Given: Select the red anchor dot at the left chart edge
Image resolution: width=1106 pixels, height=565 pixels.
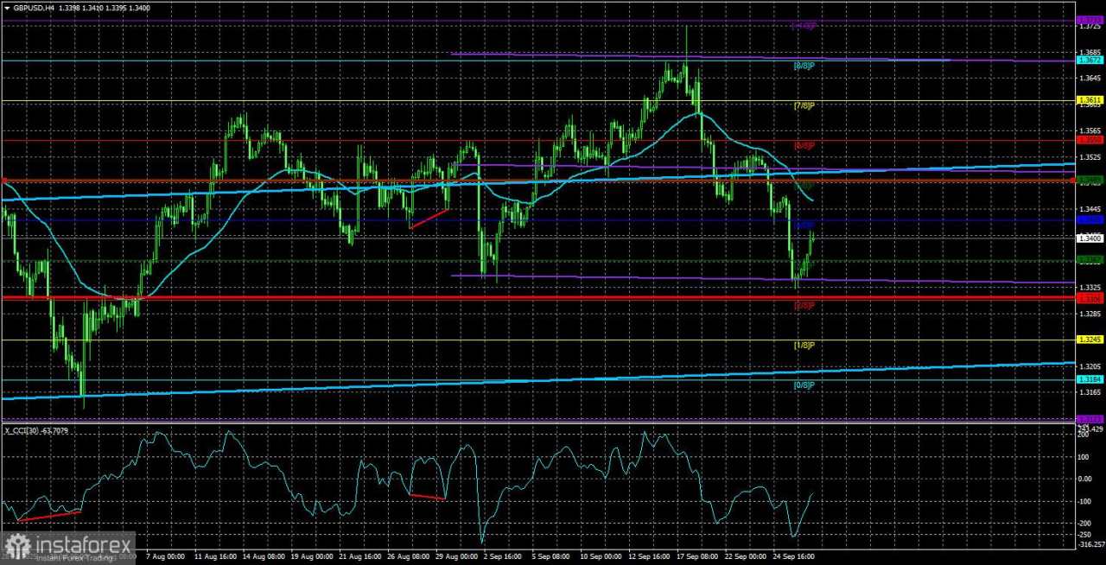Looking at the screenshot, I should [4, 181].
